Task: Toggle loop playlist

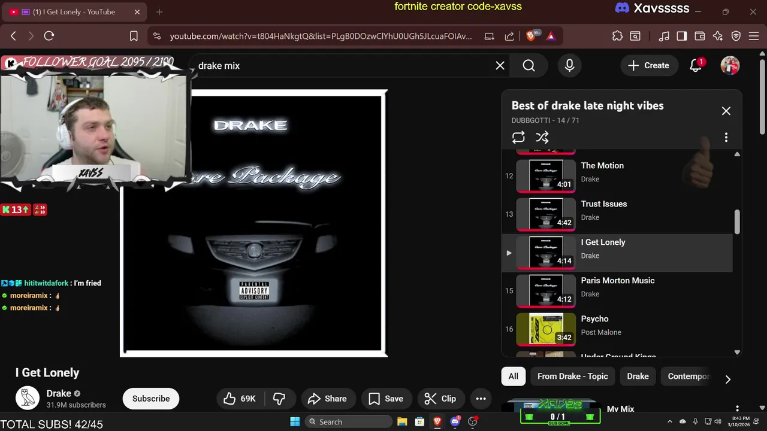Action: (518, 137)
